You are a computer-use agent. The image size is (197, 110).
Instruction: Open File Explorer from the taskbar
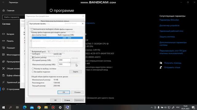coord(46,107)
